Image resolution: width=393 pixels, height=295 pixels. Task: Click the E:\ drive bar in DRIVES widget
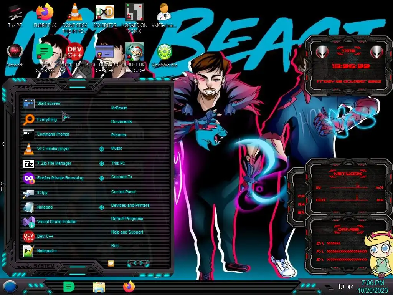click(x=347, y=259)
